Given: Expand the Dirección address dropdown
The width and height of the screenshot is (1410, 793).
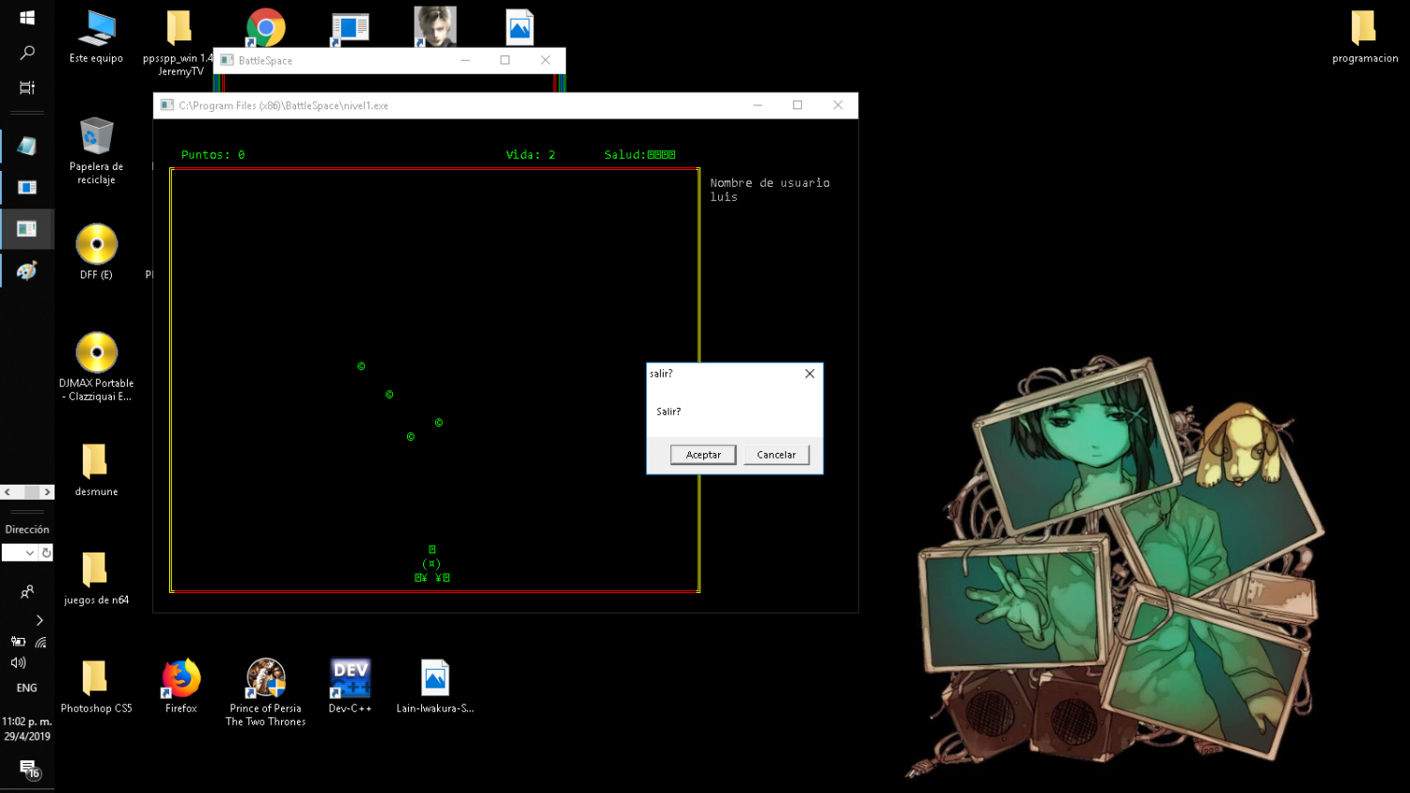Looking at the screenshot, I should [30, 552].
